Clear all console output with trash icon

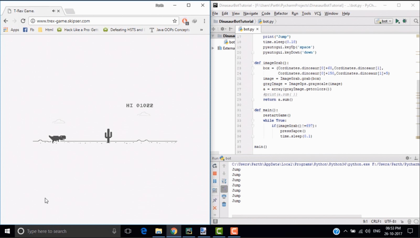224,204
